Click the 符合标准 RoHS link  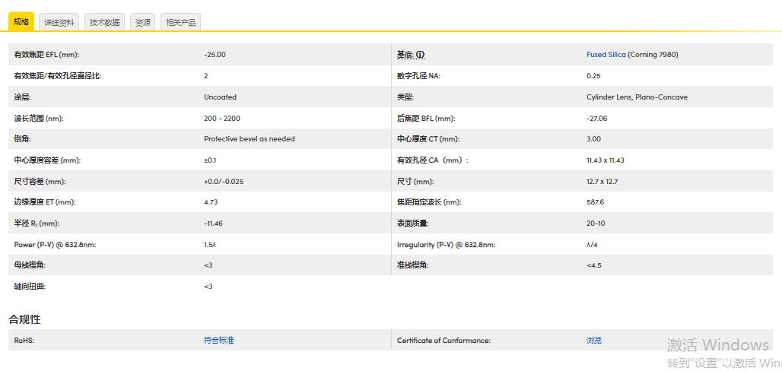[219, 340]
